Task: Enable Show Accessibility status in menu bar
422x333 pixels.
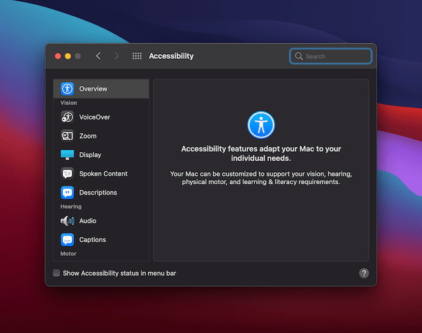Action: point(56,273)
